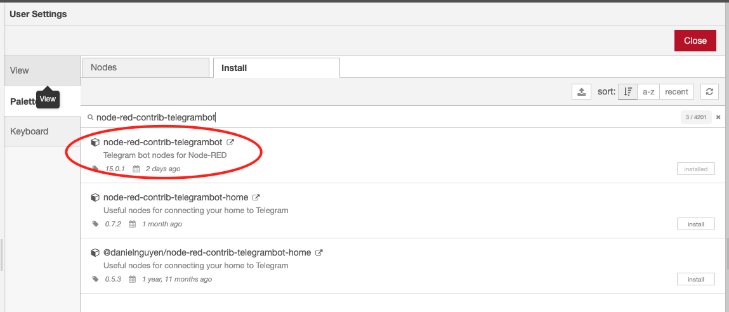Viewport: 729px width, 312px height.
Task: Open @danielnguyen telegrambot-home external link icon
Action: pyautogui.click(x=319, y=252)
